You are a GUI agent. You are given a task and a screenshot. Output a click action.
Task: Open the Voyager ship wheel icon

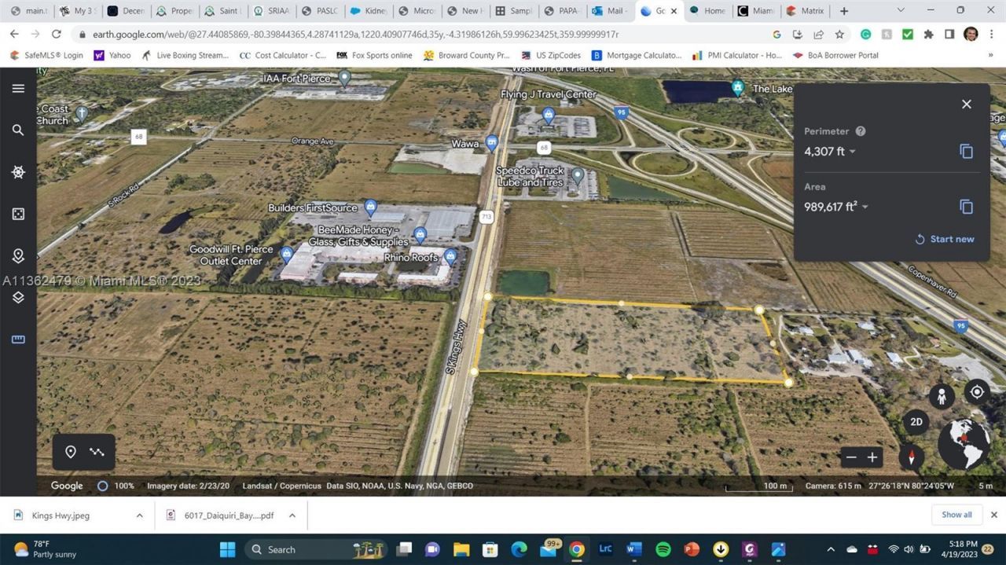click(x=17, y=172)
